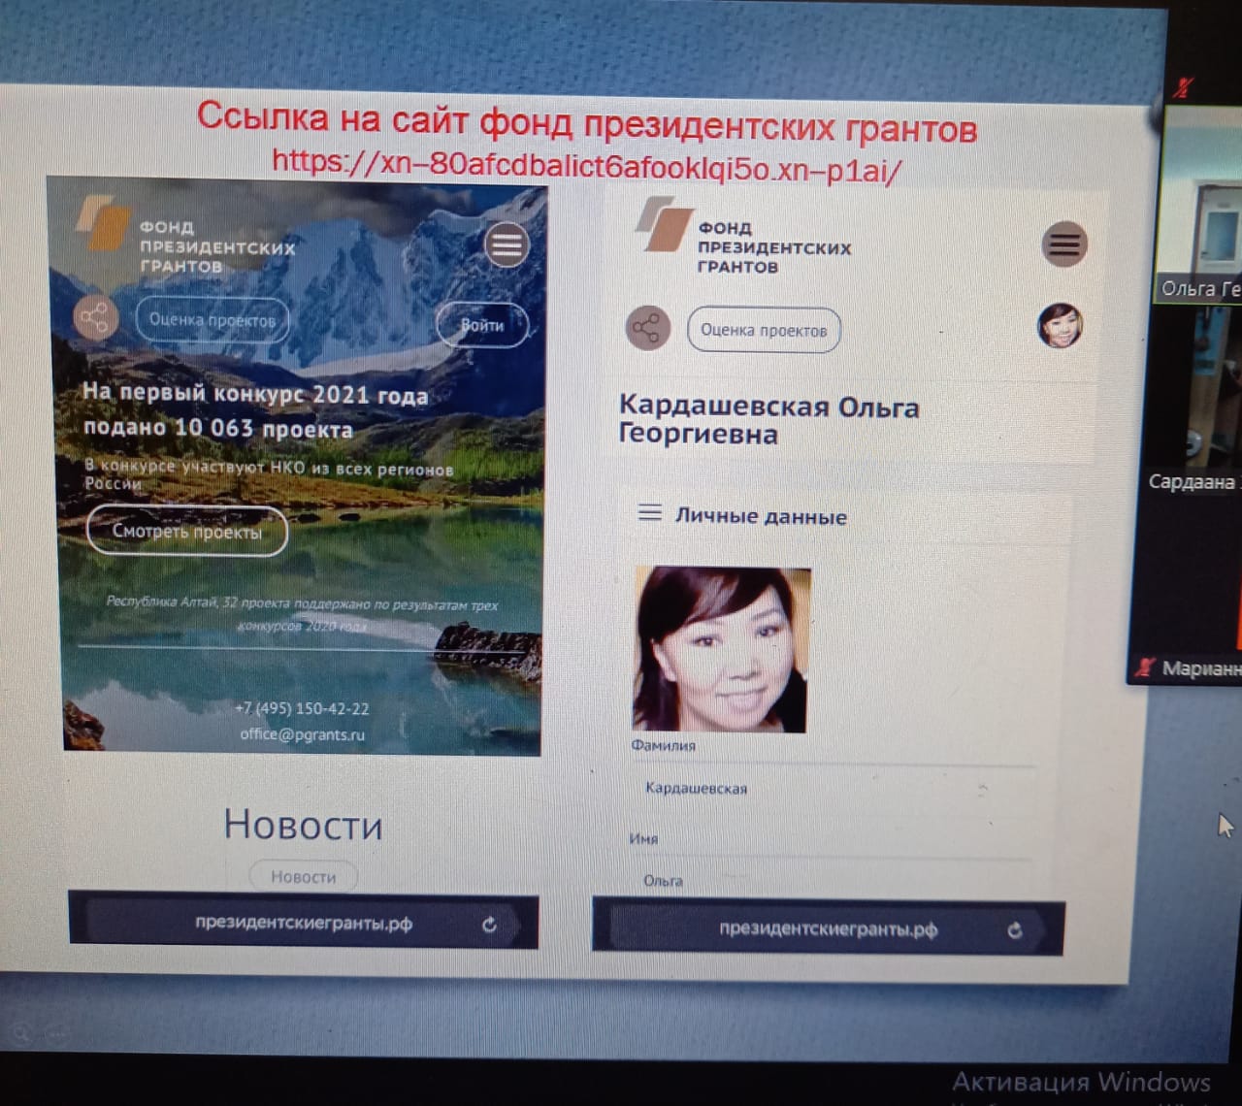The height and width of the screenshot is (1106, 1242).
Task: Expand the Личные данные menu section
Action: [742, 515]
